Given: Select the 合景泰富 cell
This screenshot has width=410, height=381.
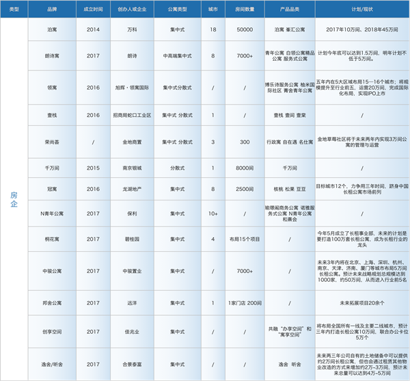Looking at the screenshot, I should point(136,364).
